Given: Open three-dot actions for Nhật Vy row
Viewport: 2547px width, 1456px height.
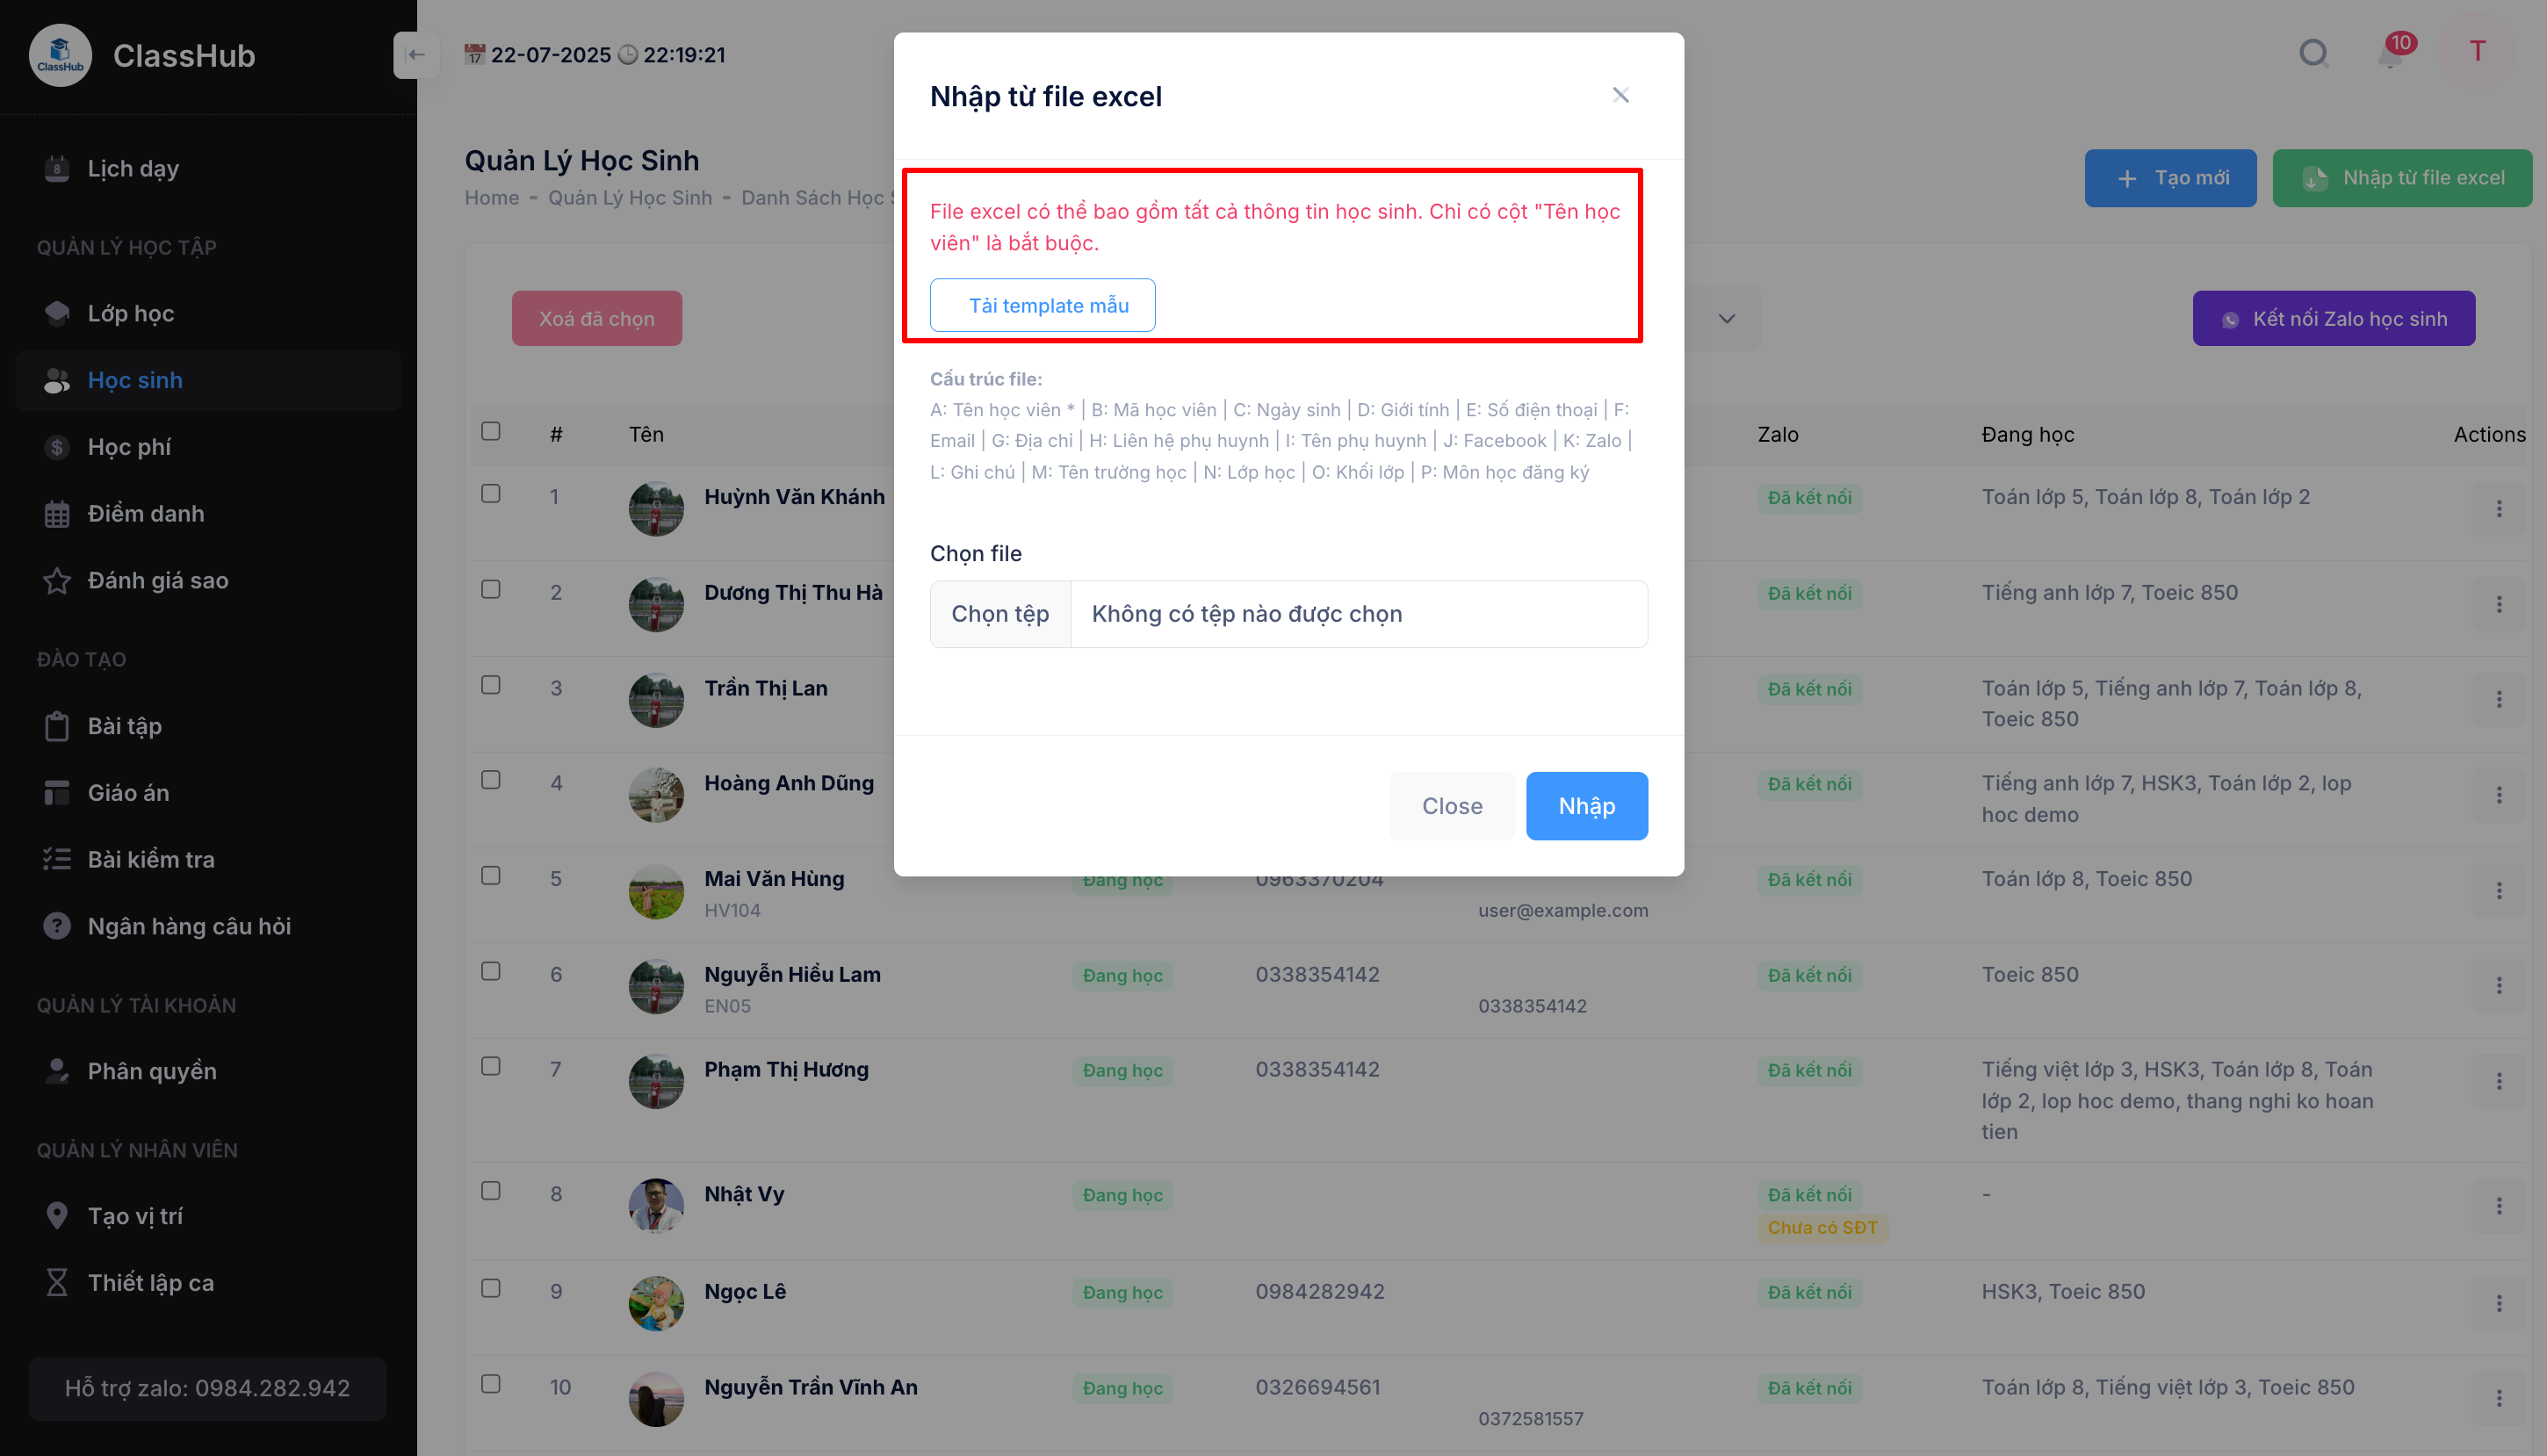Looking at the screenshot, I should 2499,1206.
